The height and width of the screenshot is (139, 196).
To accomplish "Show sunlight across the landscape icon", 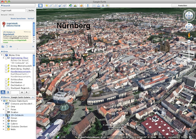I will pyautogui.click(x=75, y=6).
